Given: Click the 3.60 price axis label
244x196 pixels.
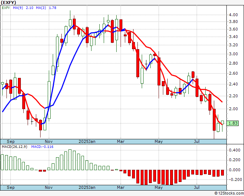Looking at the screenshot, I should tap(233, 29).
